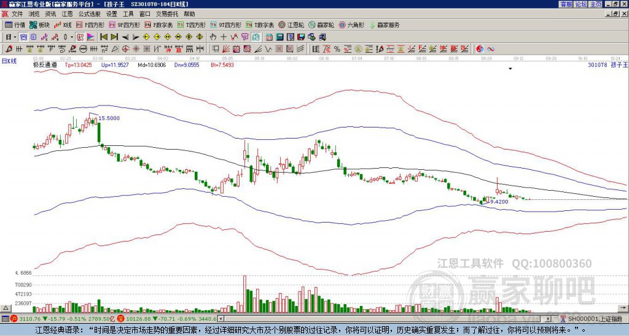Select the triangle angle drawing tool
The image size is (629, 336).
point(115,49)
